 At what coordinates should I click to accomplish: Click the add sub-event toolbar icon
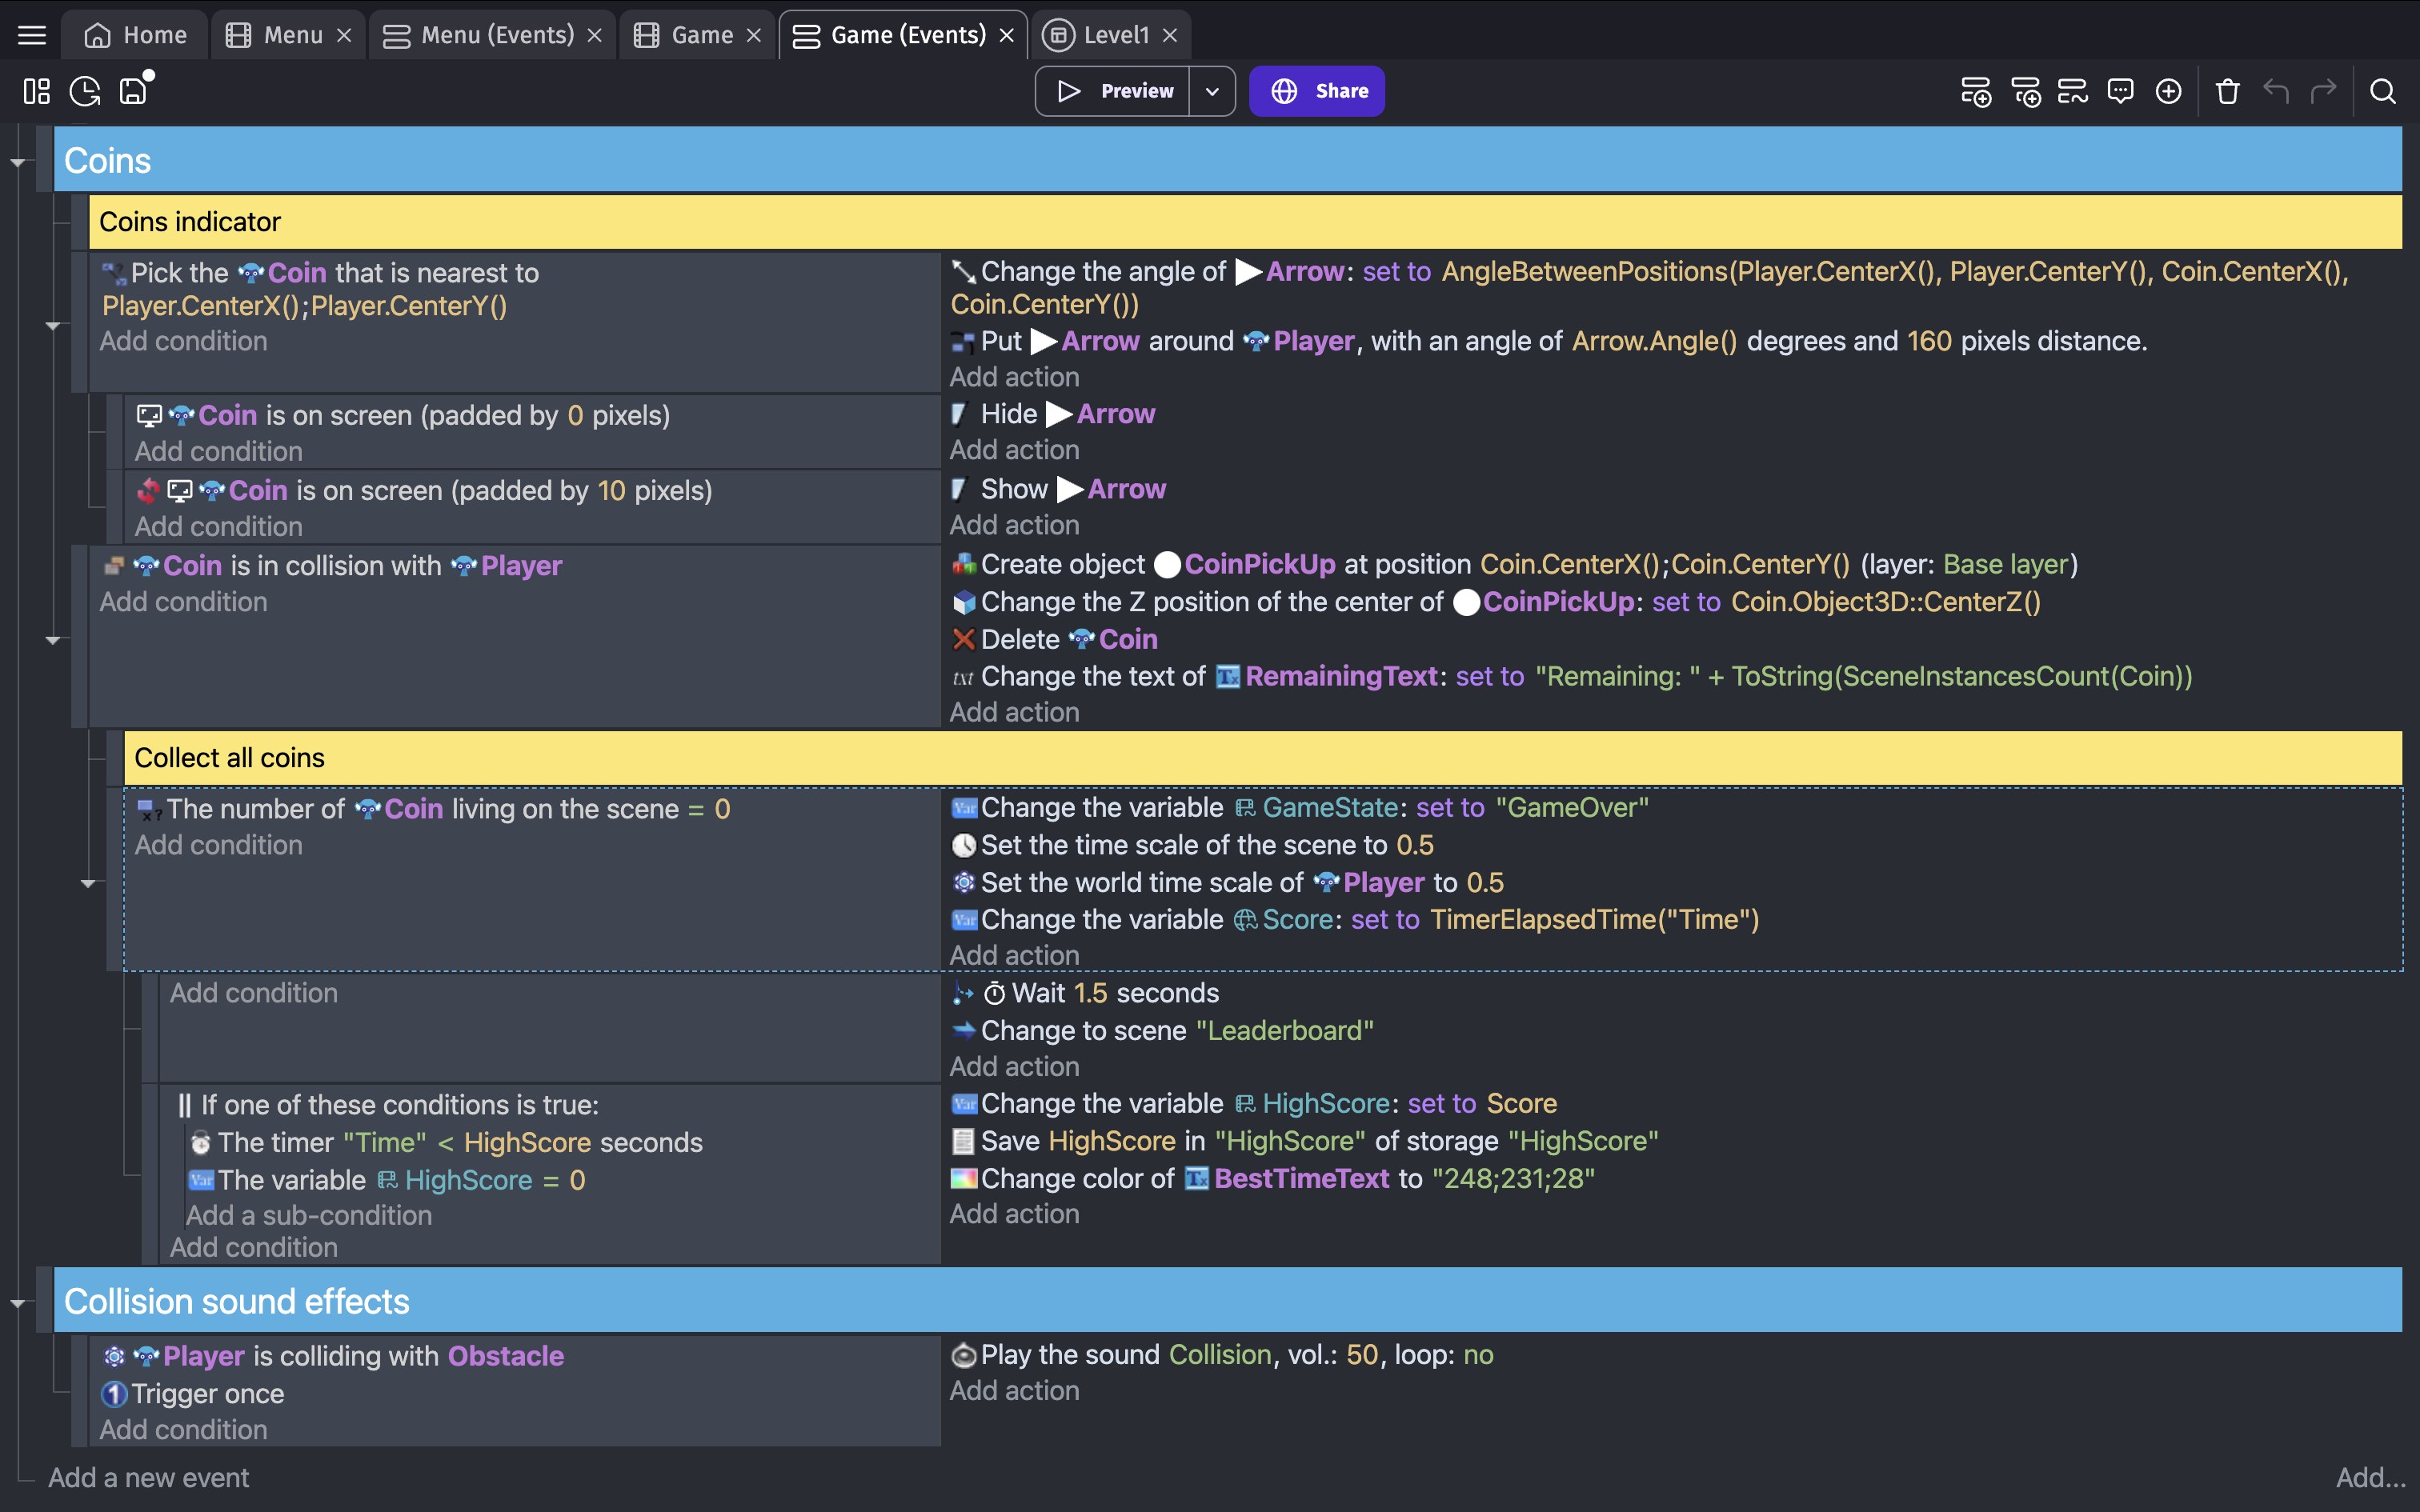coord(2025,91)
